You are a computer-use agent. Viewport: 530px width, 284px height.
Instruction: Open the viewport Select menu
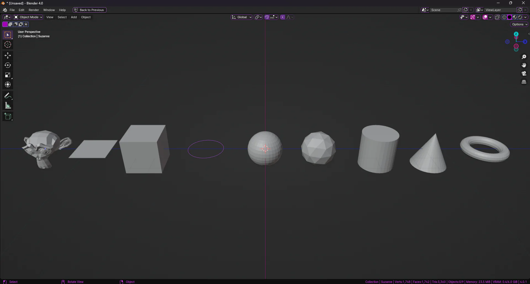point(62,17)
